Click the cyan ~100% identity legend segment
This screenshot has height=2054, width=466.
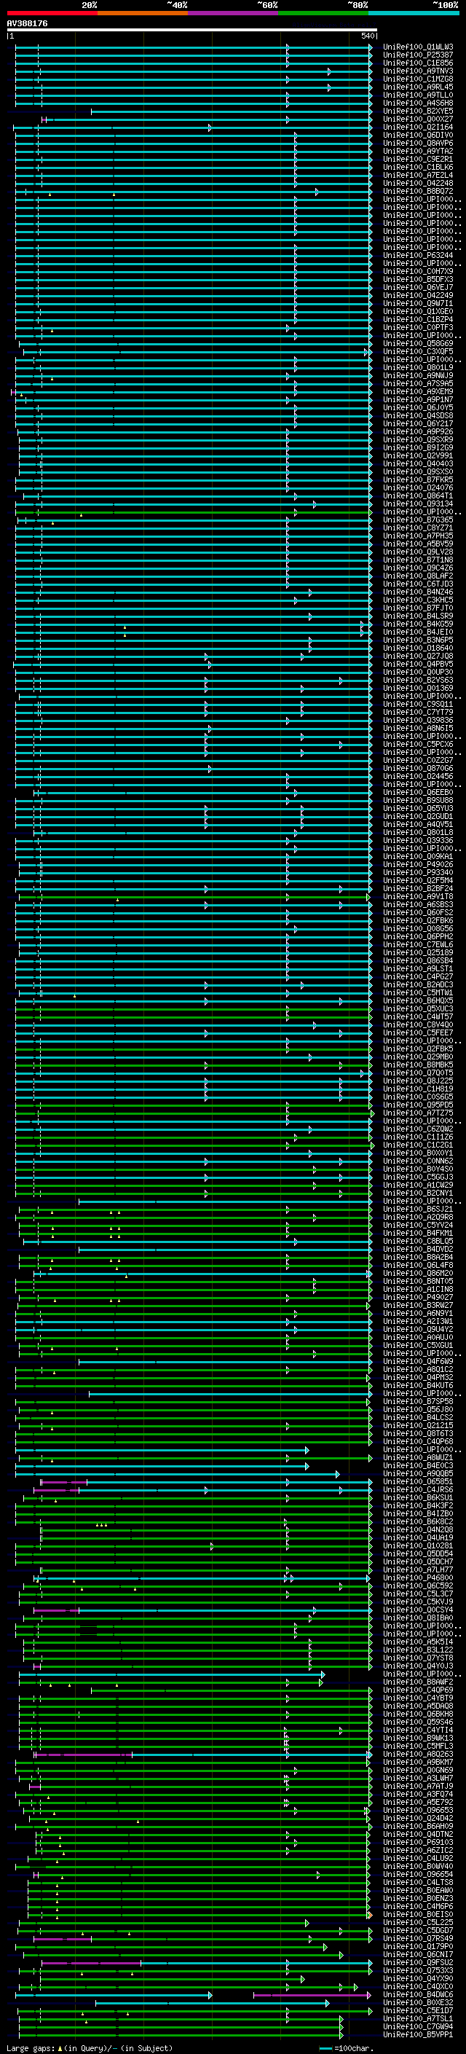pyautogui.click(x=414, y=13)
